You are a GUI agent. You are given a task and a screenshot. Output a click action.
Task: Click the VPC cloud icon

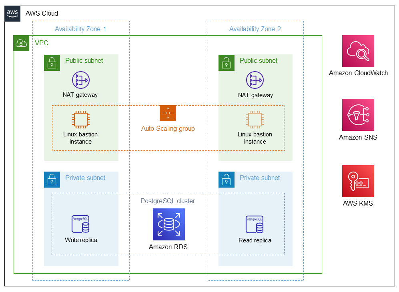click(x=21, y=43)
